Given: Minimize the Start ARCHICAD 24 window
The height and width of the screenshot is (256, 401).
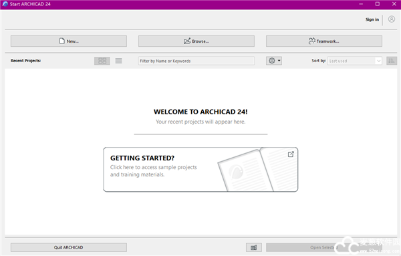Looking at the screenshot, I should click(x=361, y=4).
